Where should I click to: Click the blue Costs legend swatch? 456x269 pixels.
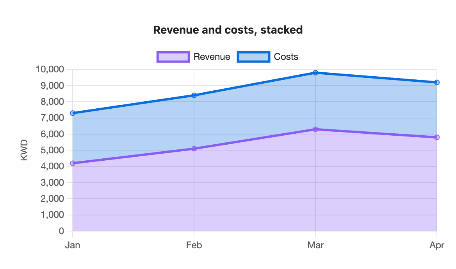(x=254, y=57)
